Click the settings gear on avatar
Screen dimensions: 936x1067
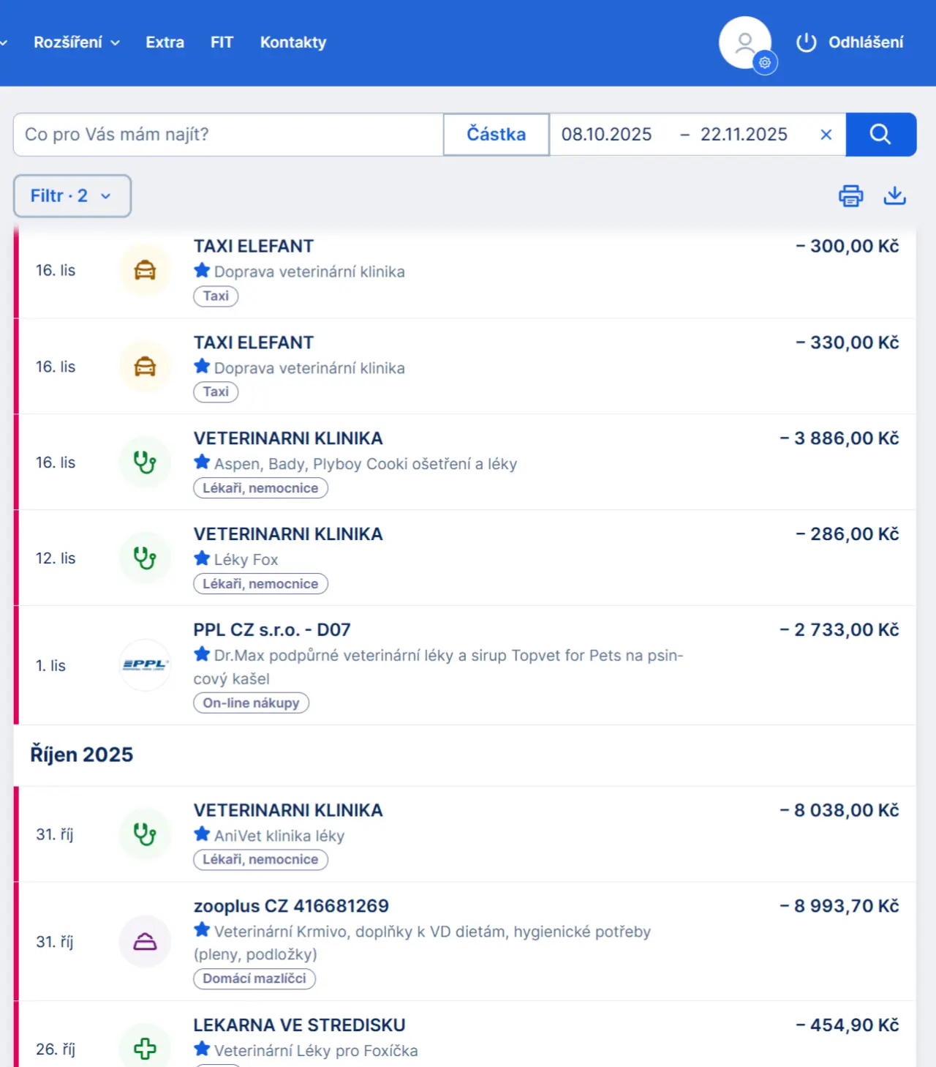[765, 63]
